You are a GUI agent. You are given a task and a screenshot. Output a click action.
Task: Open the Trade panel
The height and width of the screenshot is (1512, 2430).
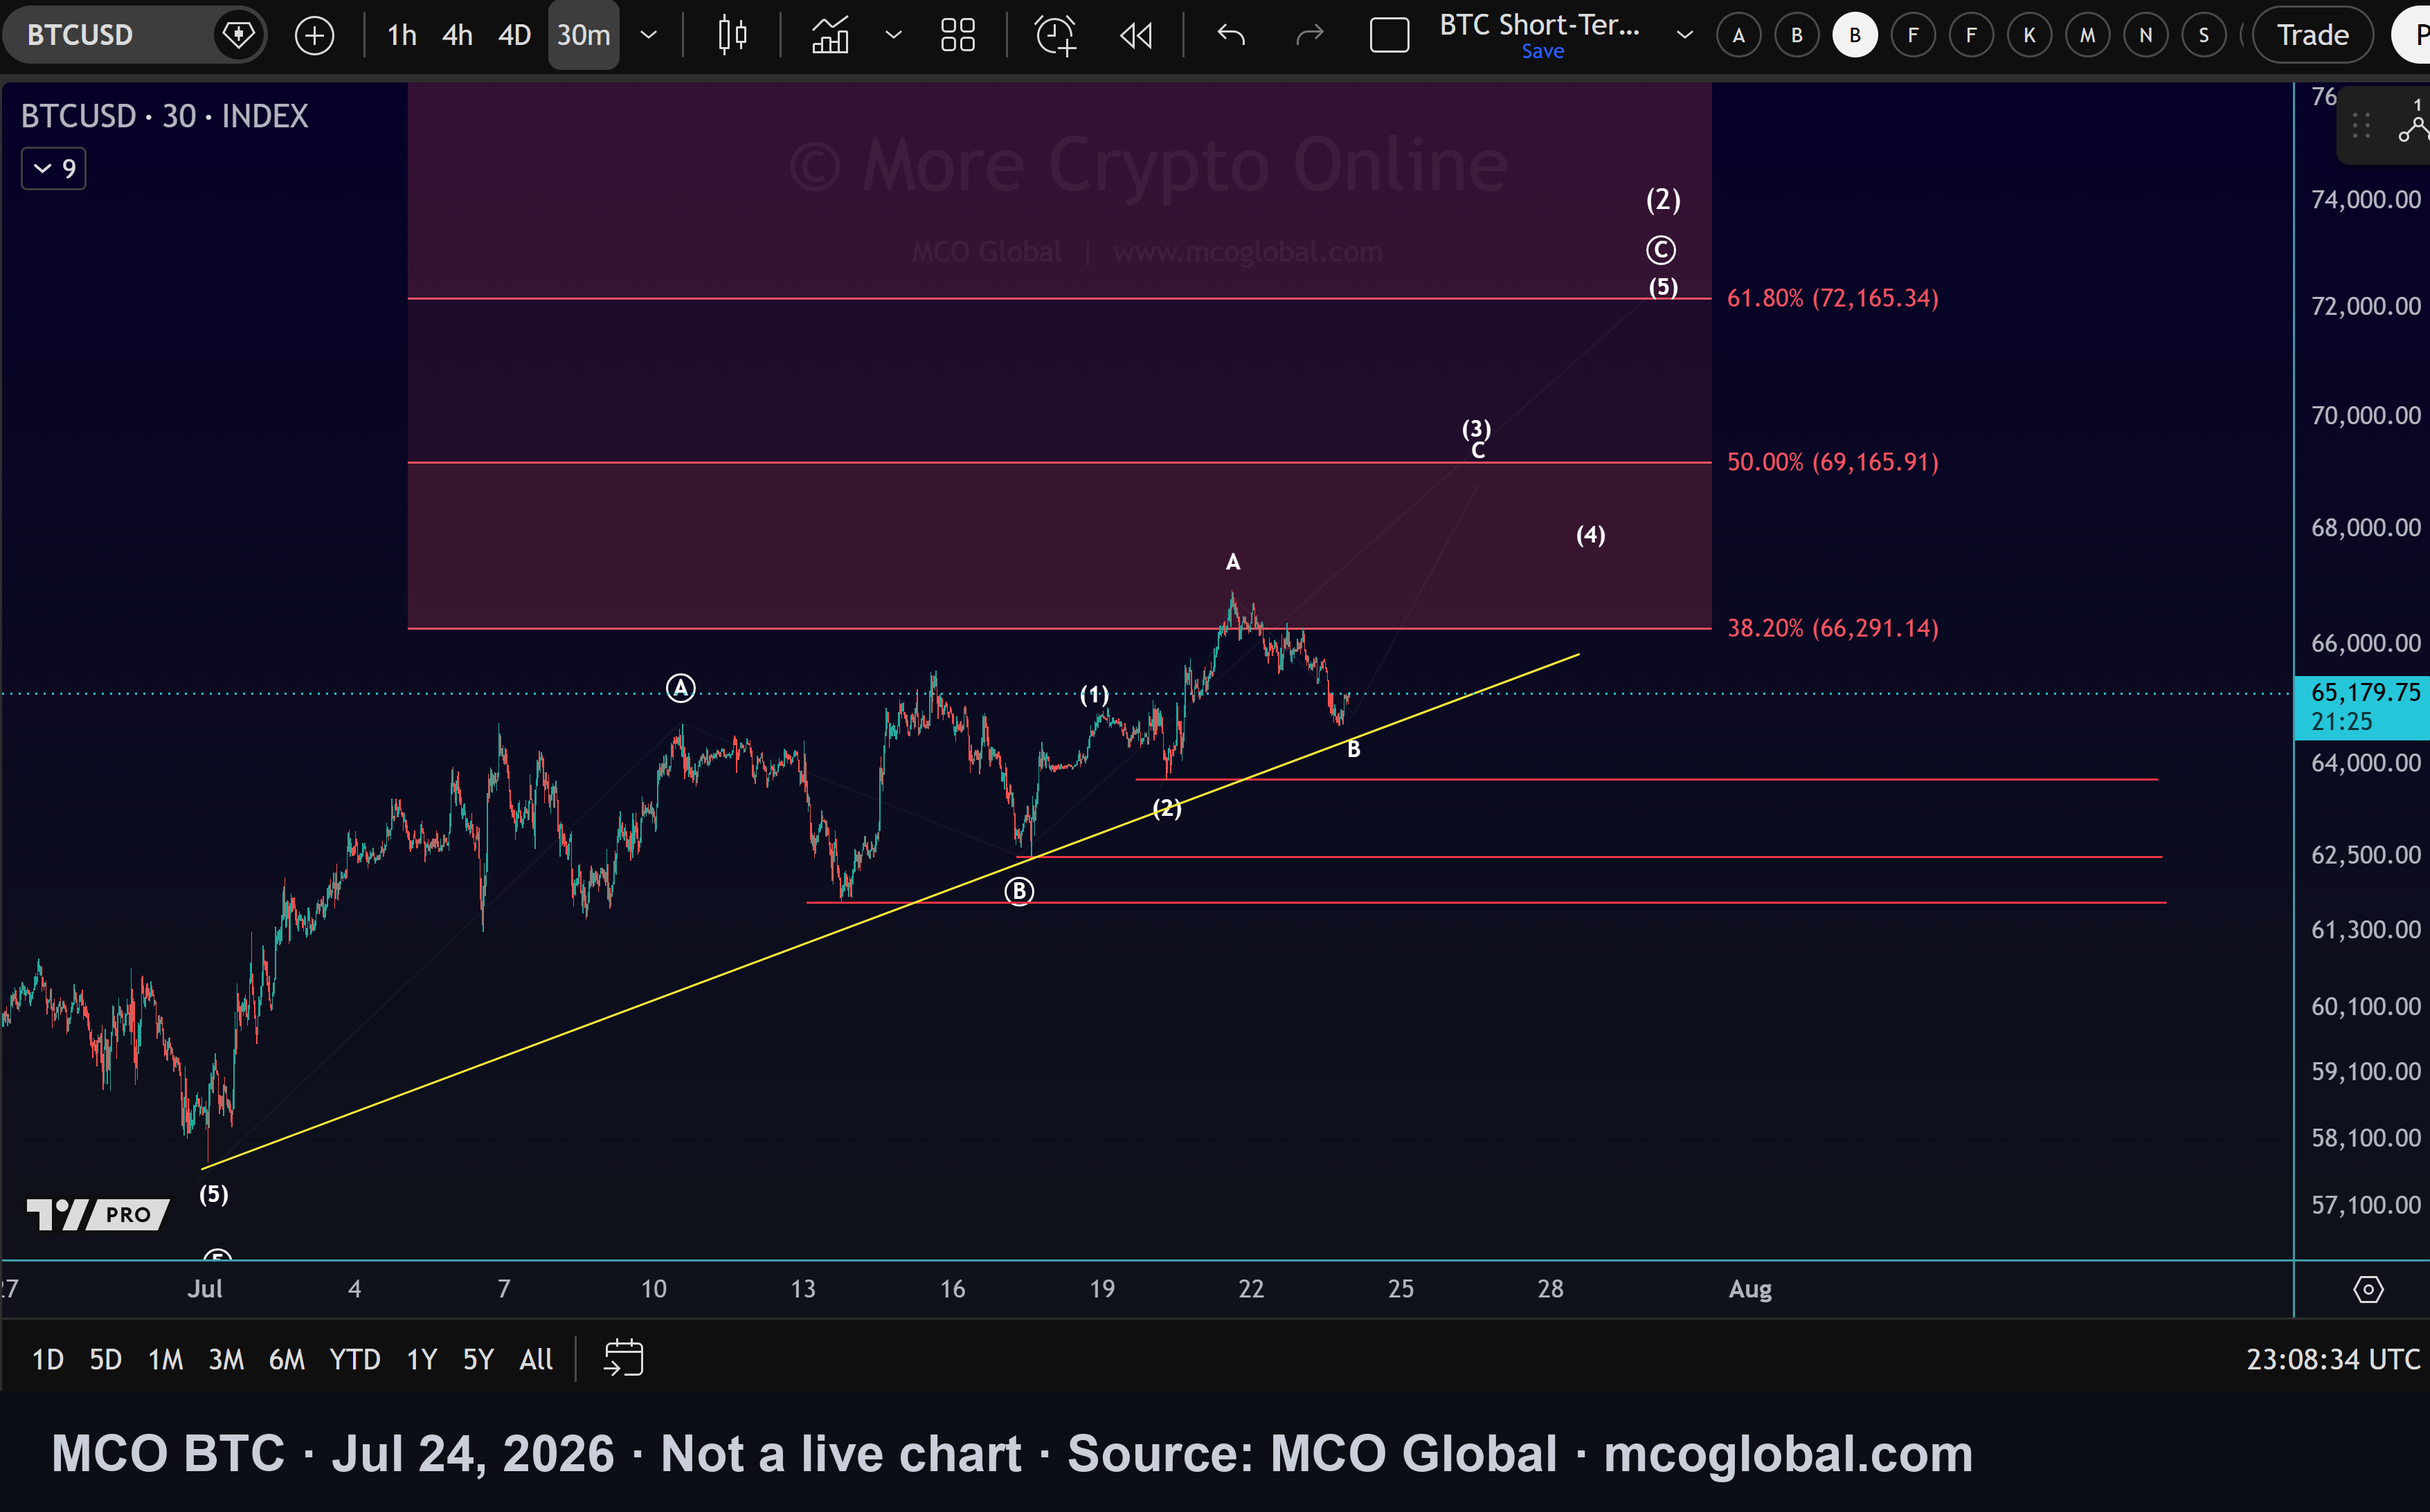(2312, 36)
